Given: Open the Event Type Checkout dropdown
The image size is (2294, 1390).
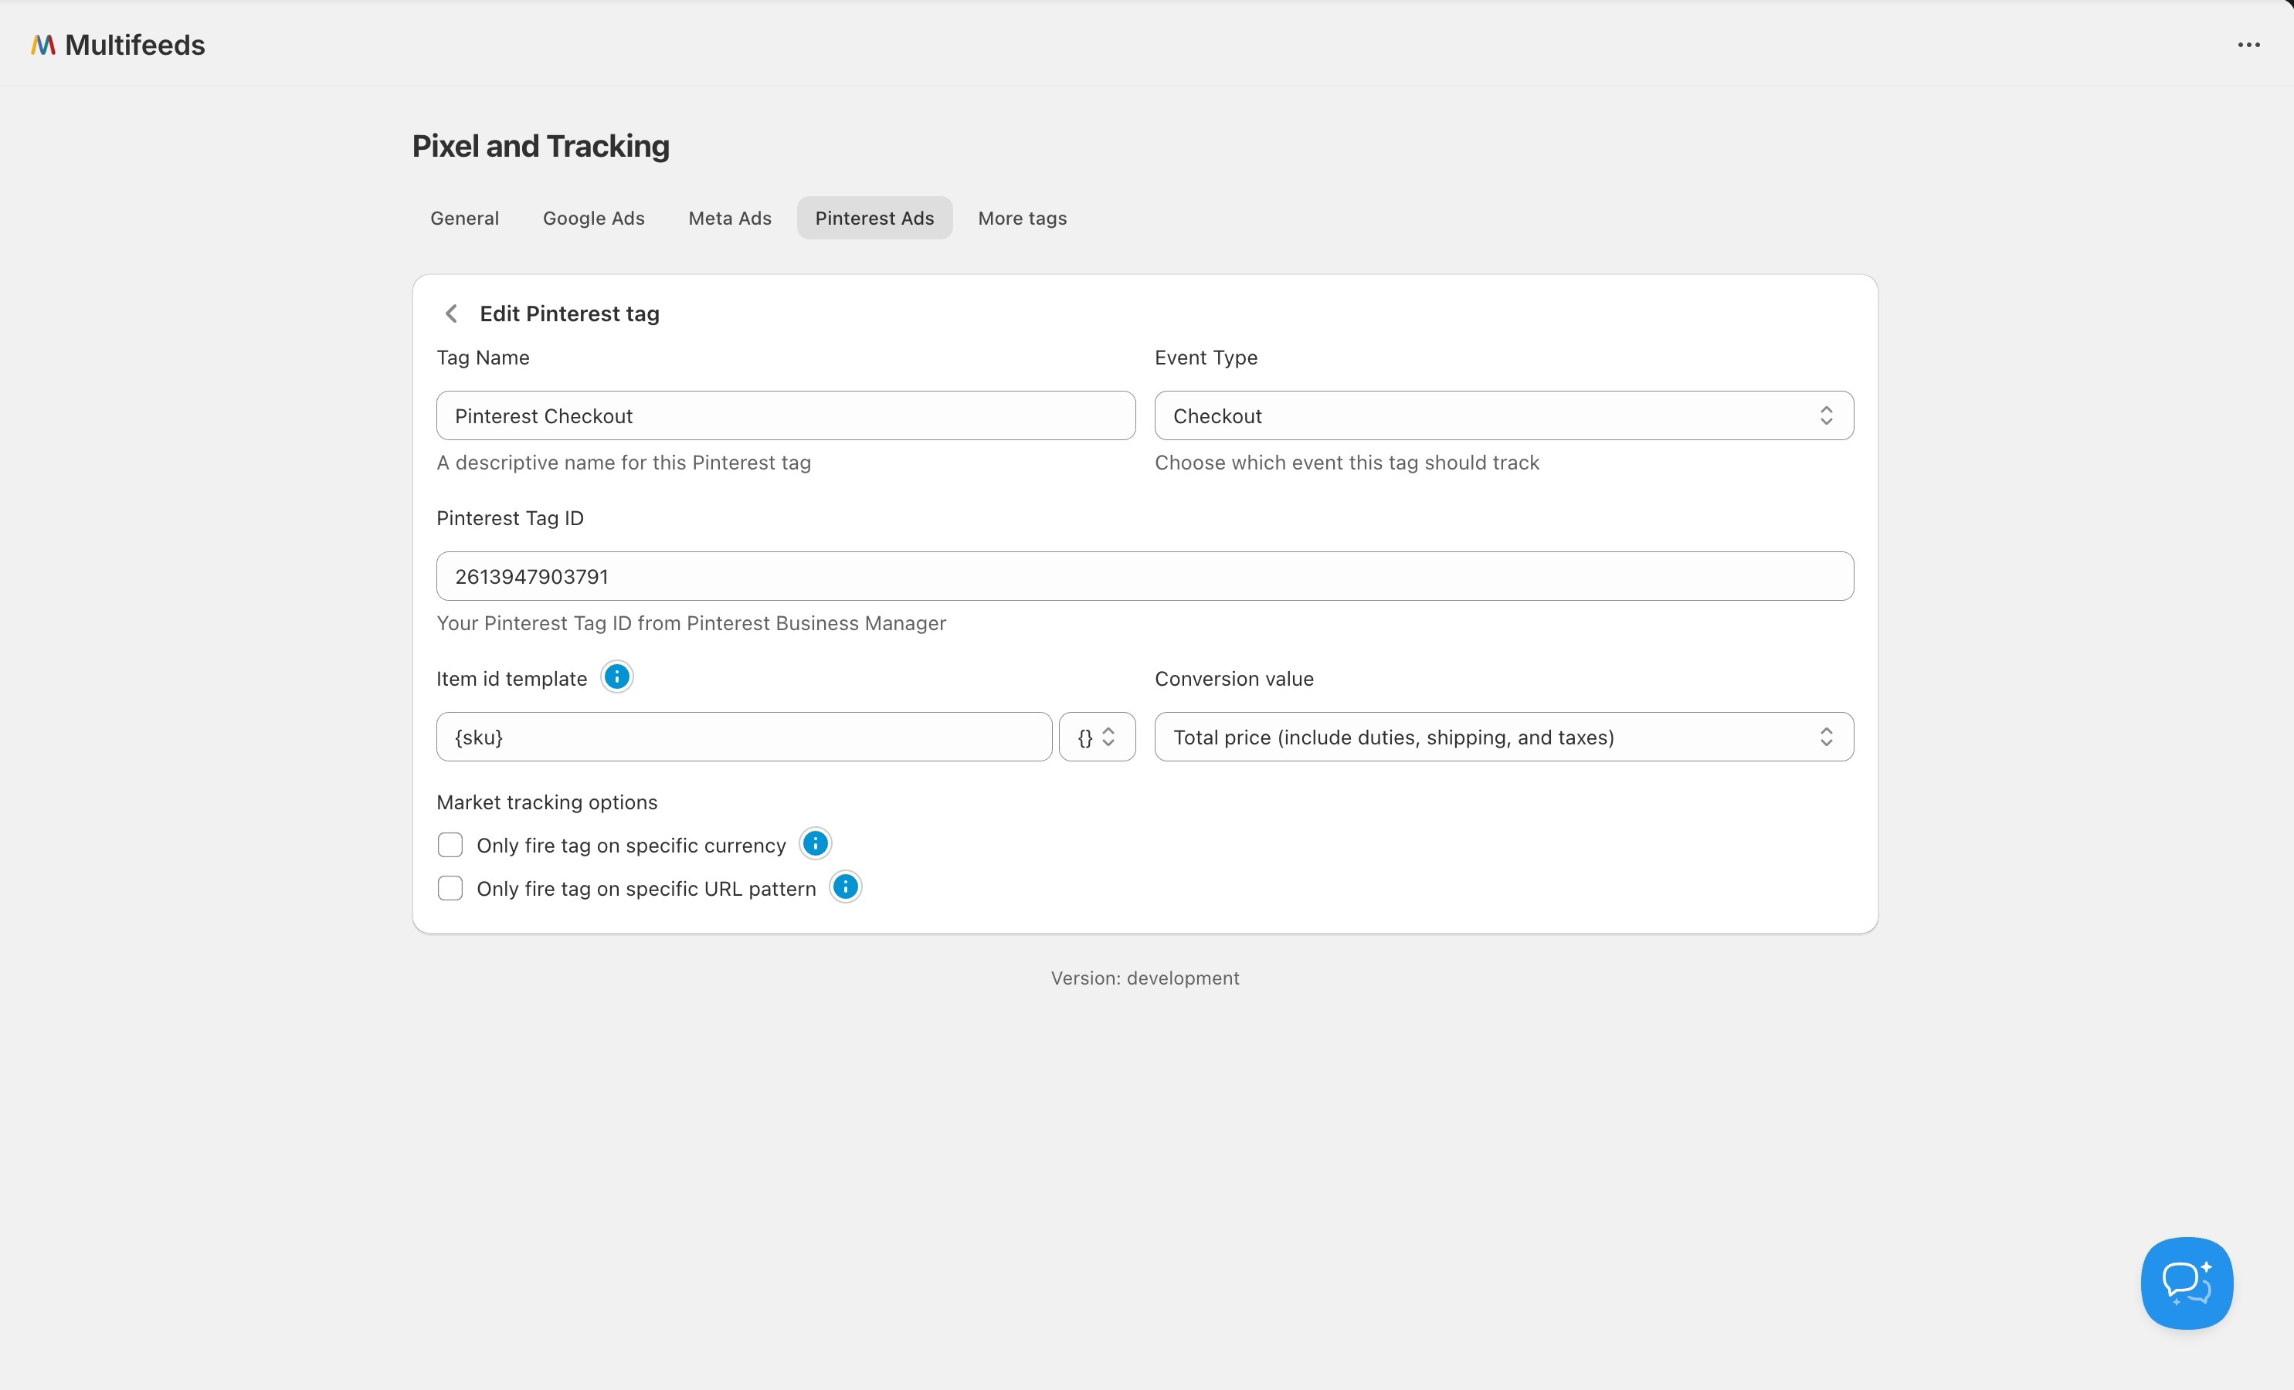Looking at the screenshot, I should point(1504,415).
